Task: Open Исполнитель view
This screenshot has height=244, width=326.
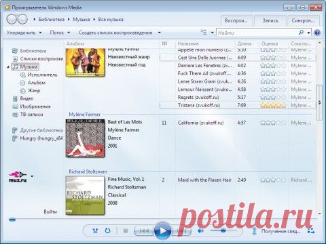Action: point(42,75)
